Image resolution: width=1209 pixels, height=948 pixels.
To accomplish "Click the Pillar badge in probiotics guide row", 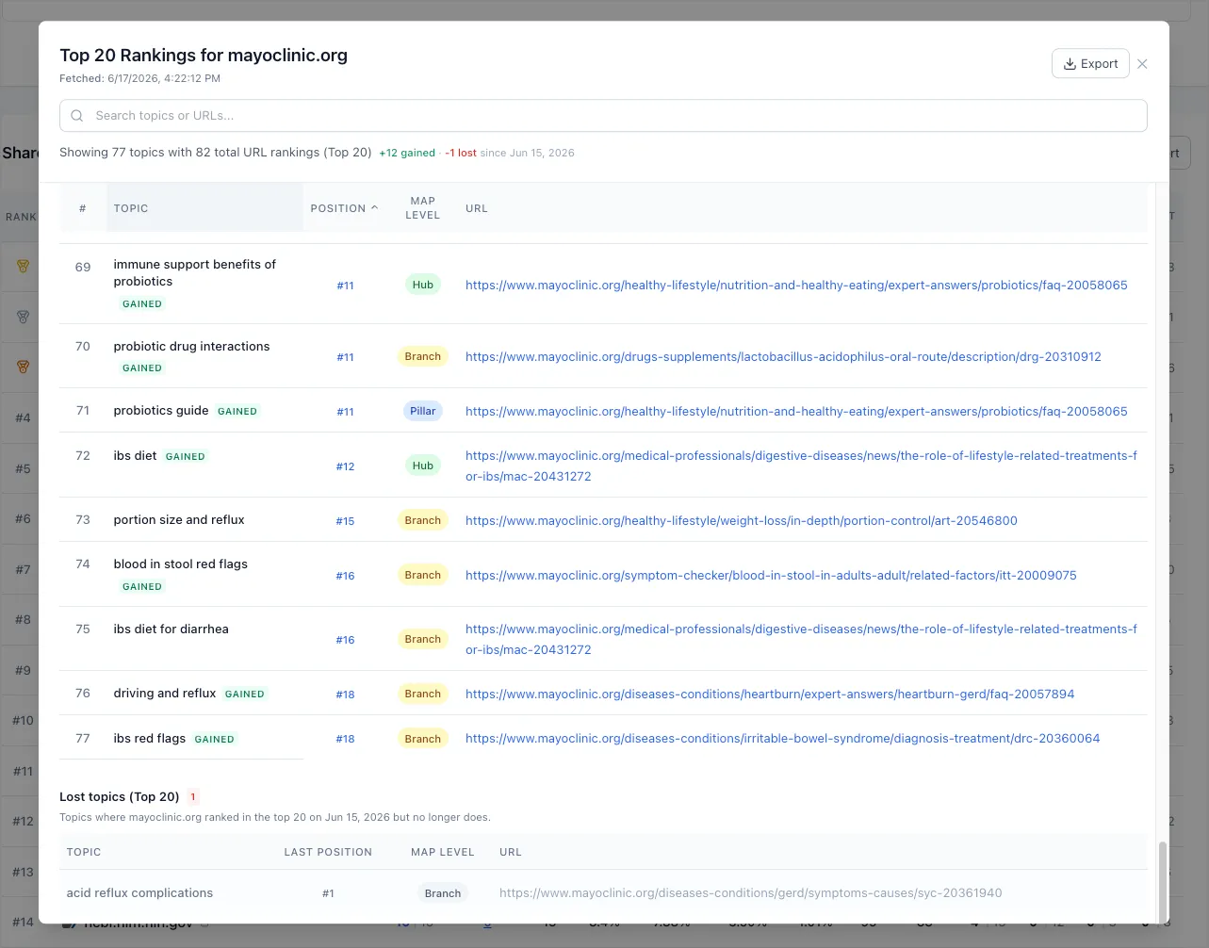I will (x=423, y=411).
